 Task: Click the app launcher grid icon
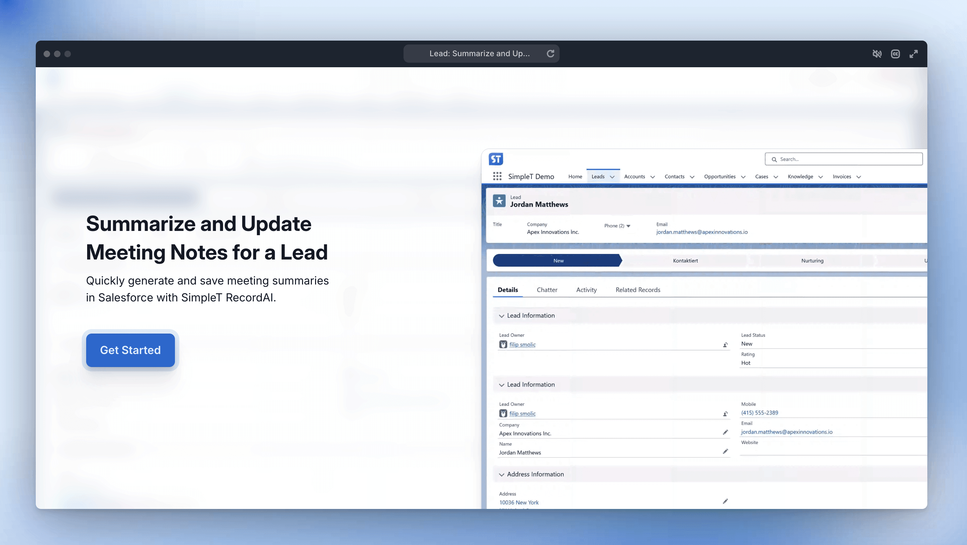pyautogui.click(x=497, y=176)
